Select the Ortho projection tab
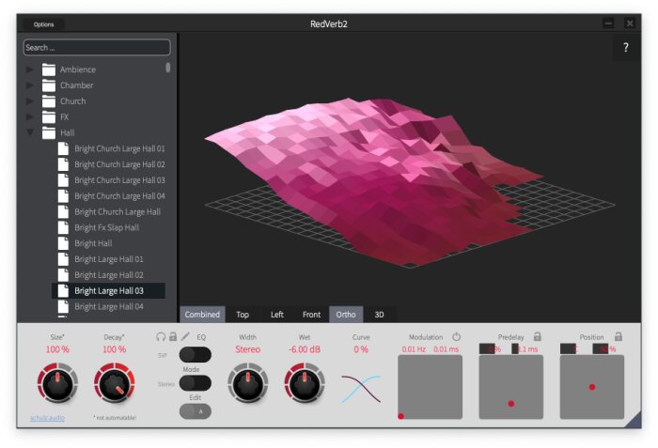 click(346, 315)
